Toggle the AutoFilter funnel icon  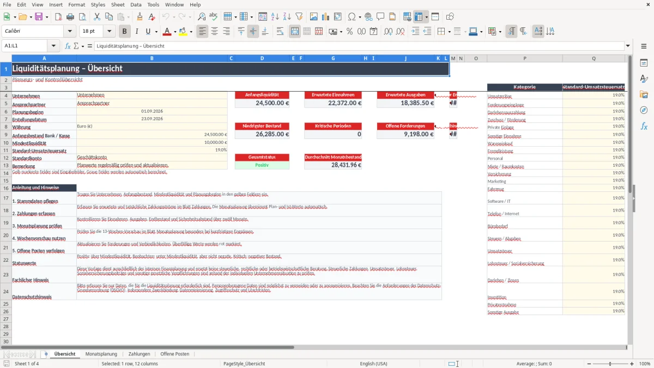299,17
